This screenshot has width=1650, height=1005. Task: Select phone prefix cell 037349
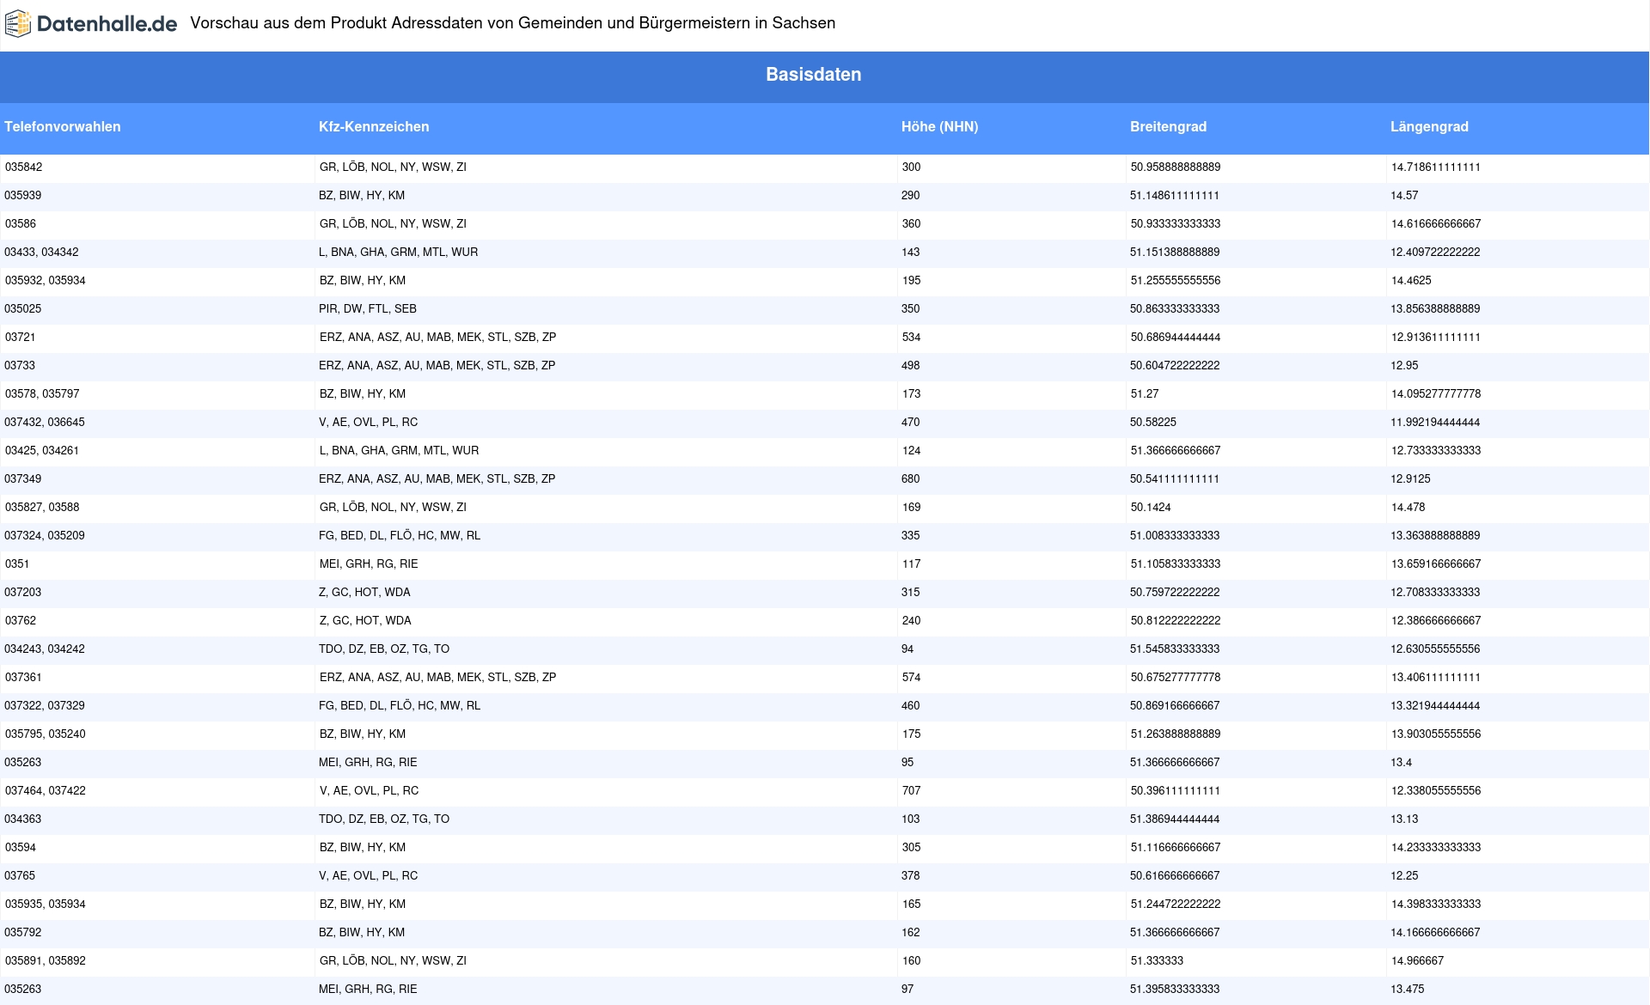pyautogui.click(x=23, y=479)
